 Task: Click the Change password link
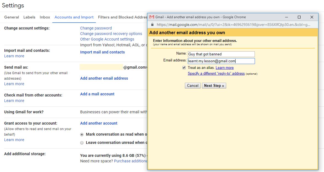[96, 28]
